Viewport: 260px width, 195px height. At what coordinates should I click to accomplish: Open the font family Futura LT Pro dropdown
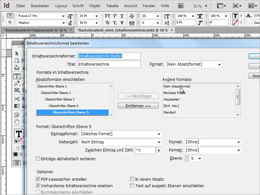coord(63,16)
